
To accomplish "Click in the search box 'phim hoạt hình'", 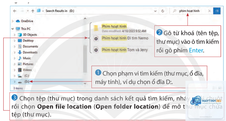I will pos(189,11).
